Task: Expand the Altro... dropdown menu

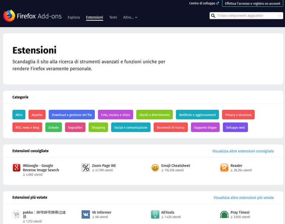Action: coord(130,18)
